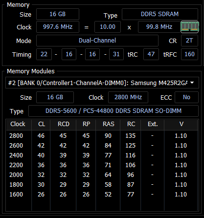
Task: Click the 1.10 voltage in the 1600 row
Action: [181, 195]
